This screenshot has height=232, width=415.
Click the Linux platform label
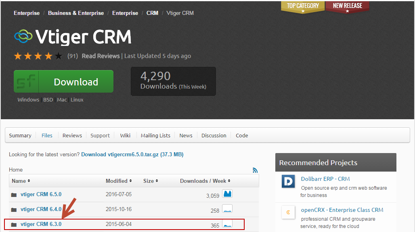point(77,100)
